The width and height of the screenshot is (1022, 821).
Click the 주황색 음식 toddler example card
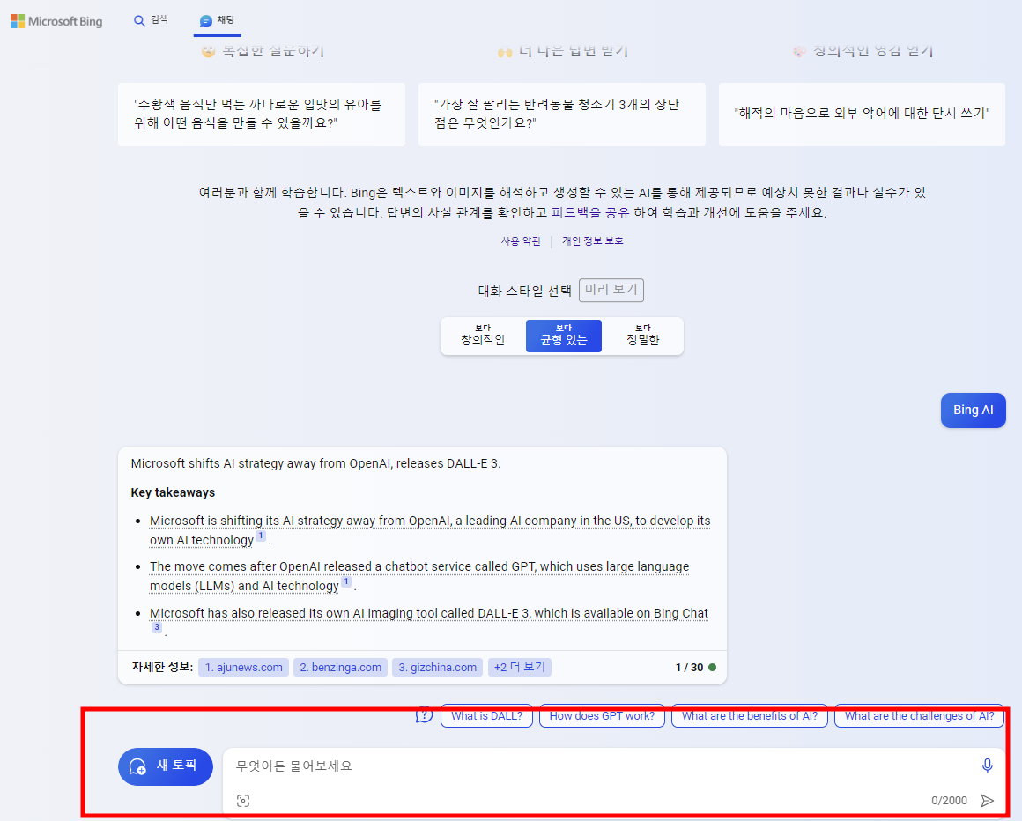click(262, 114)
